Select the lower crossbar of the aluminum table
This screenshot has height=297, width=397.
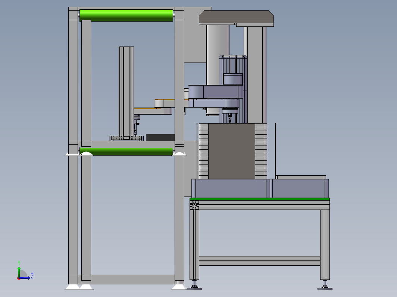click(260, 261)
